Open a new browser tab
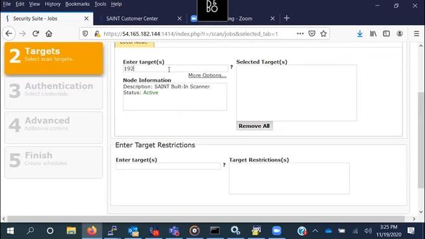425x239 pixels. tap(286, 18)
